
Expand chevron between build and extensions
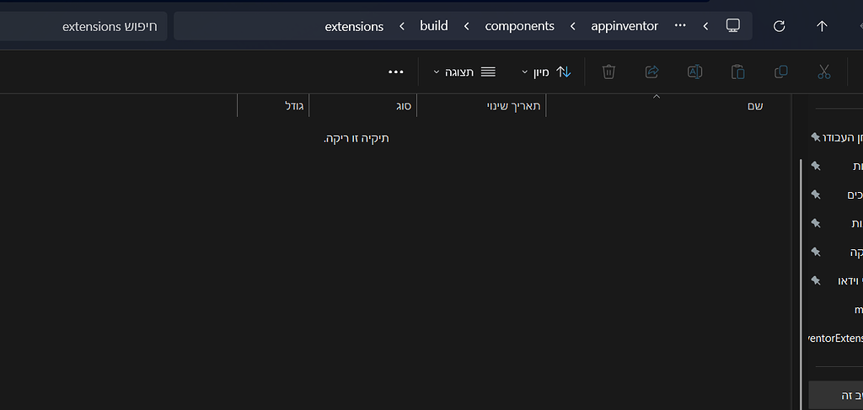point(402,26)
